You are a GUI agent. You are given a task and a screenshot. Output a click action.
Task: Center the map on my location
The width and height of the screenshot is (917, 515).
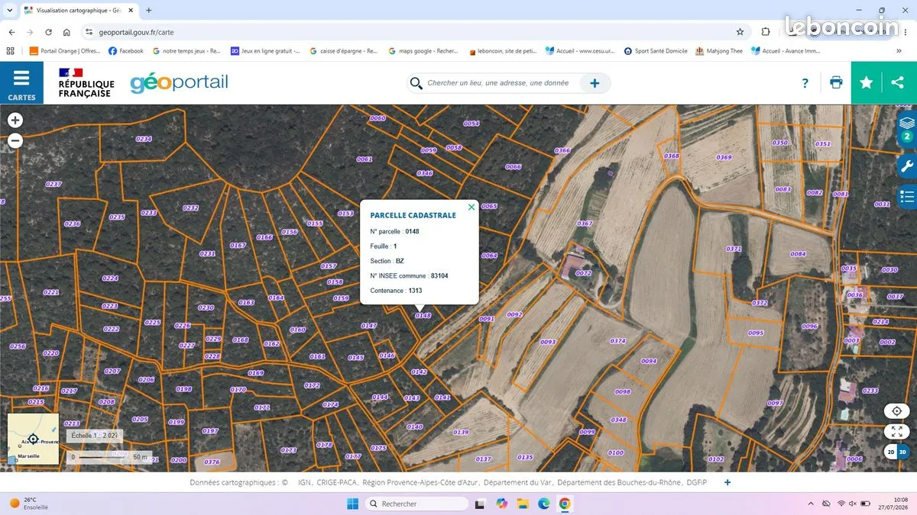tap(897, 411)
